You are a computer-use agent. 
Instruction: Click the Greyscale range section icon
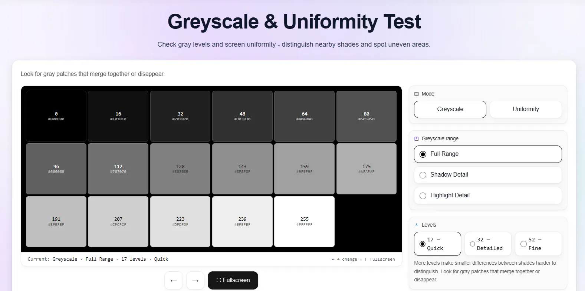(x=416, y=138)
